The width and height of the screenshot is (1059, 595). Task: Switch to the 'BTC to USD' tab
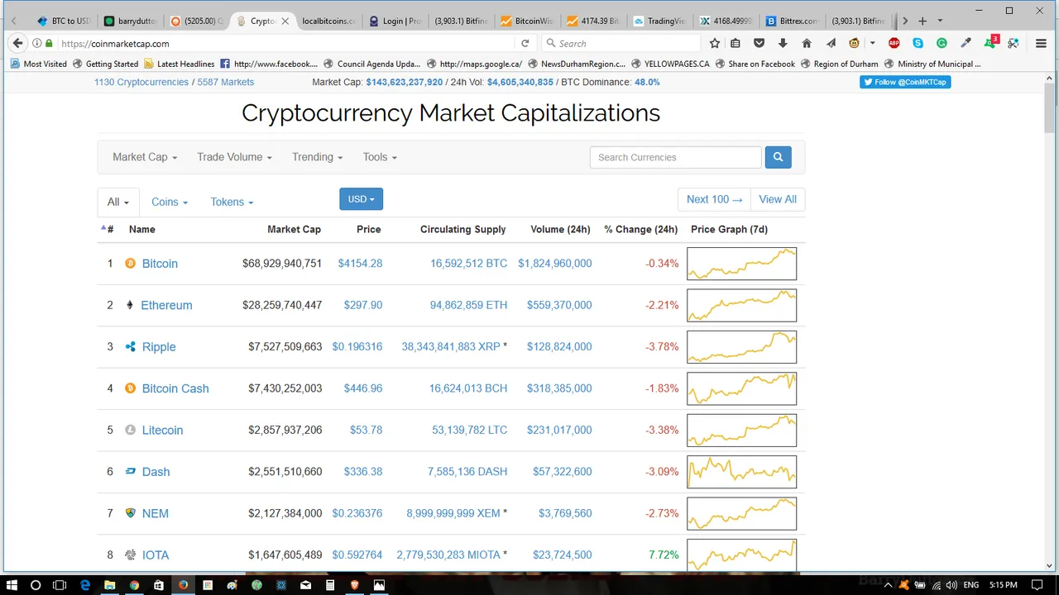[x=63, y=21]
